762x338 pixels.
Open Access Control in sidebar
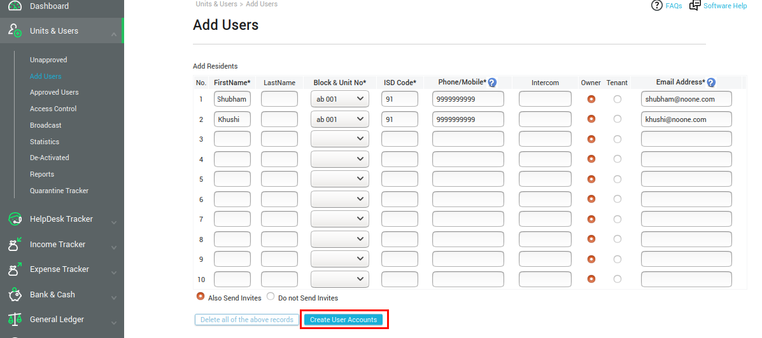pos(53,109)
